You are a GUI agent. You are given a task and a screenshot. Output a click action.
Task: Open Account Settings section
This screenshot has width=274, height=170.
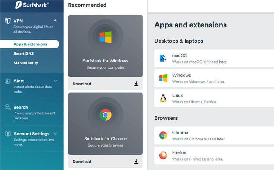click(x=31, y=134)
